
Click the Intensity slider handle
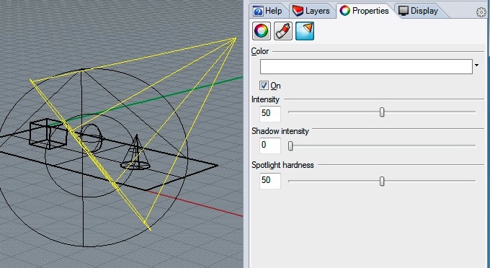tap(382, 112)
